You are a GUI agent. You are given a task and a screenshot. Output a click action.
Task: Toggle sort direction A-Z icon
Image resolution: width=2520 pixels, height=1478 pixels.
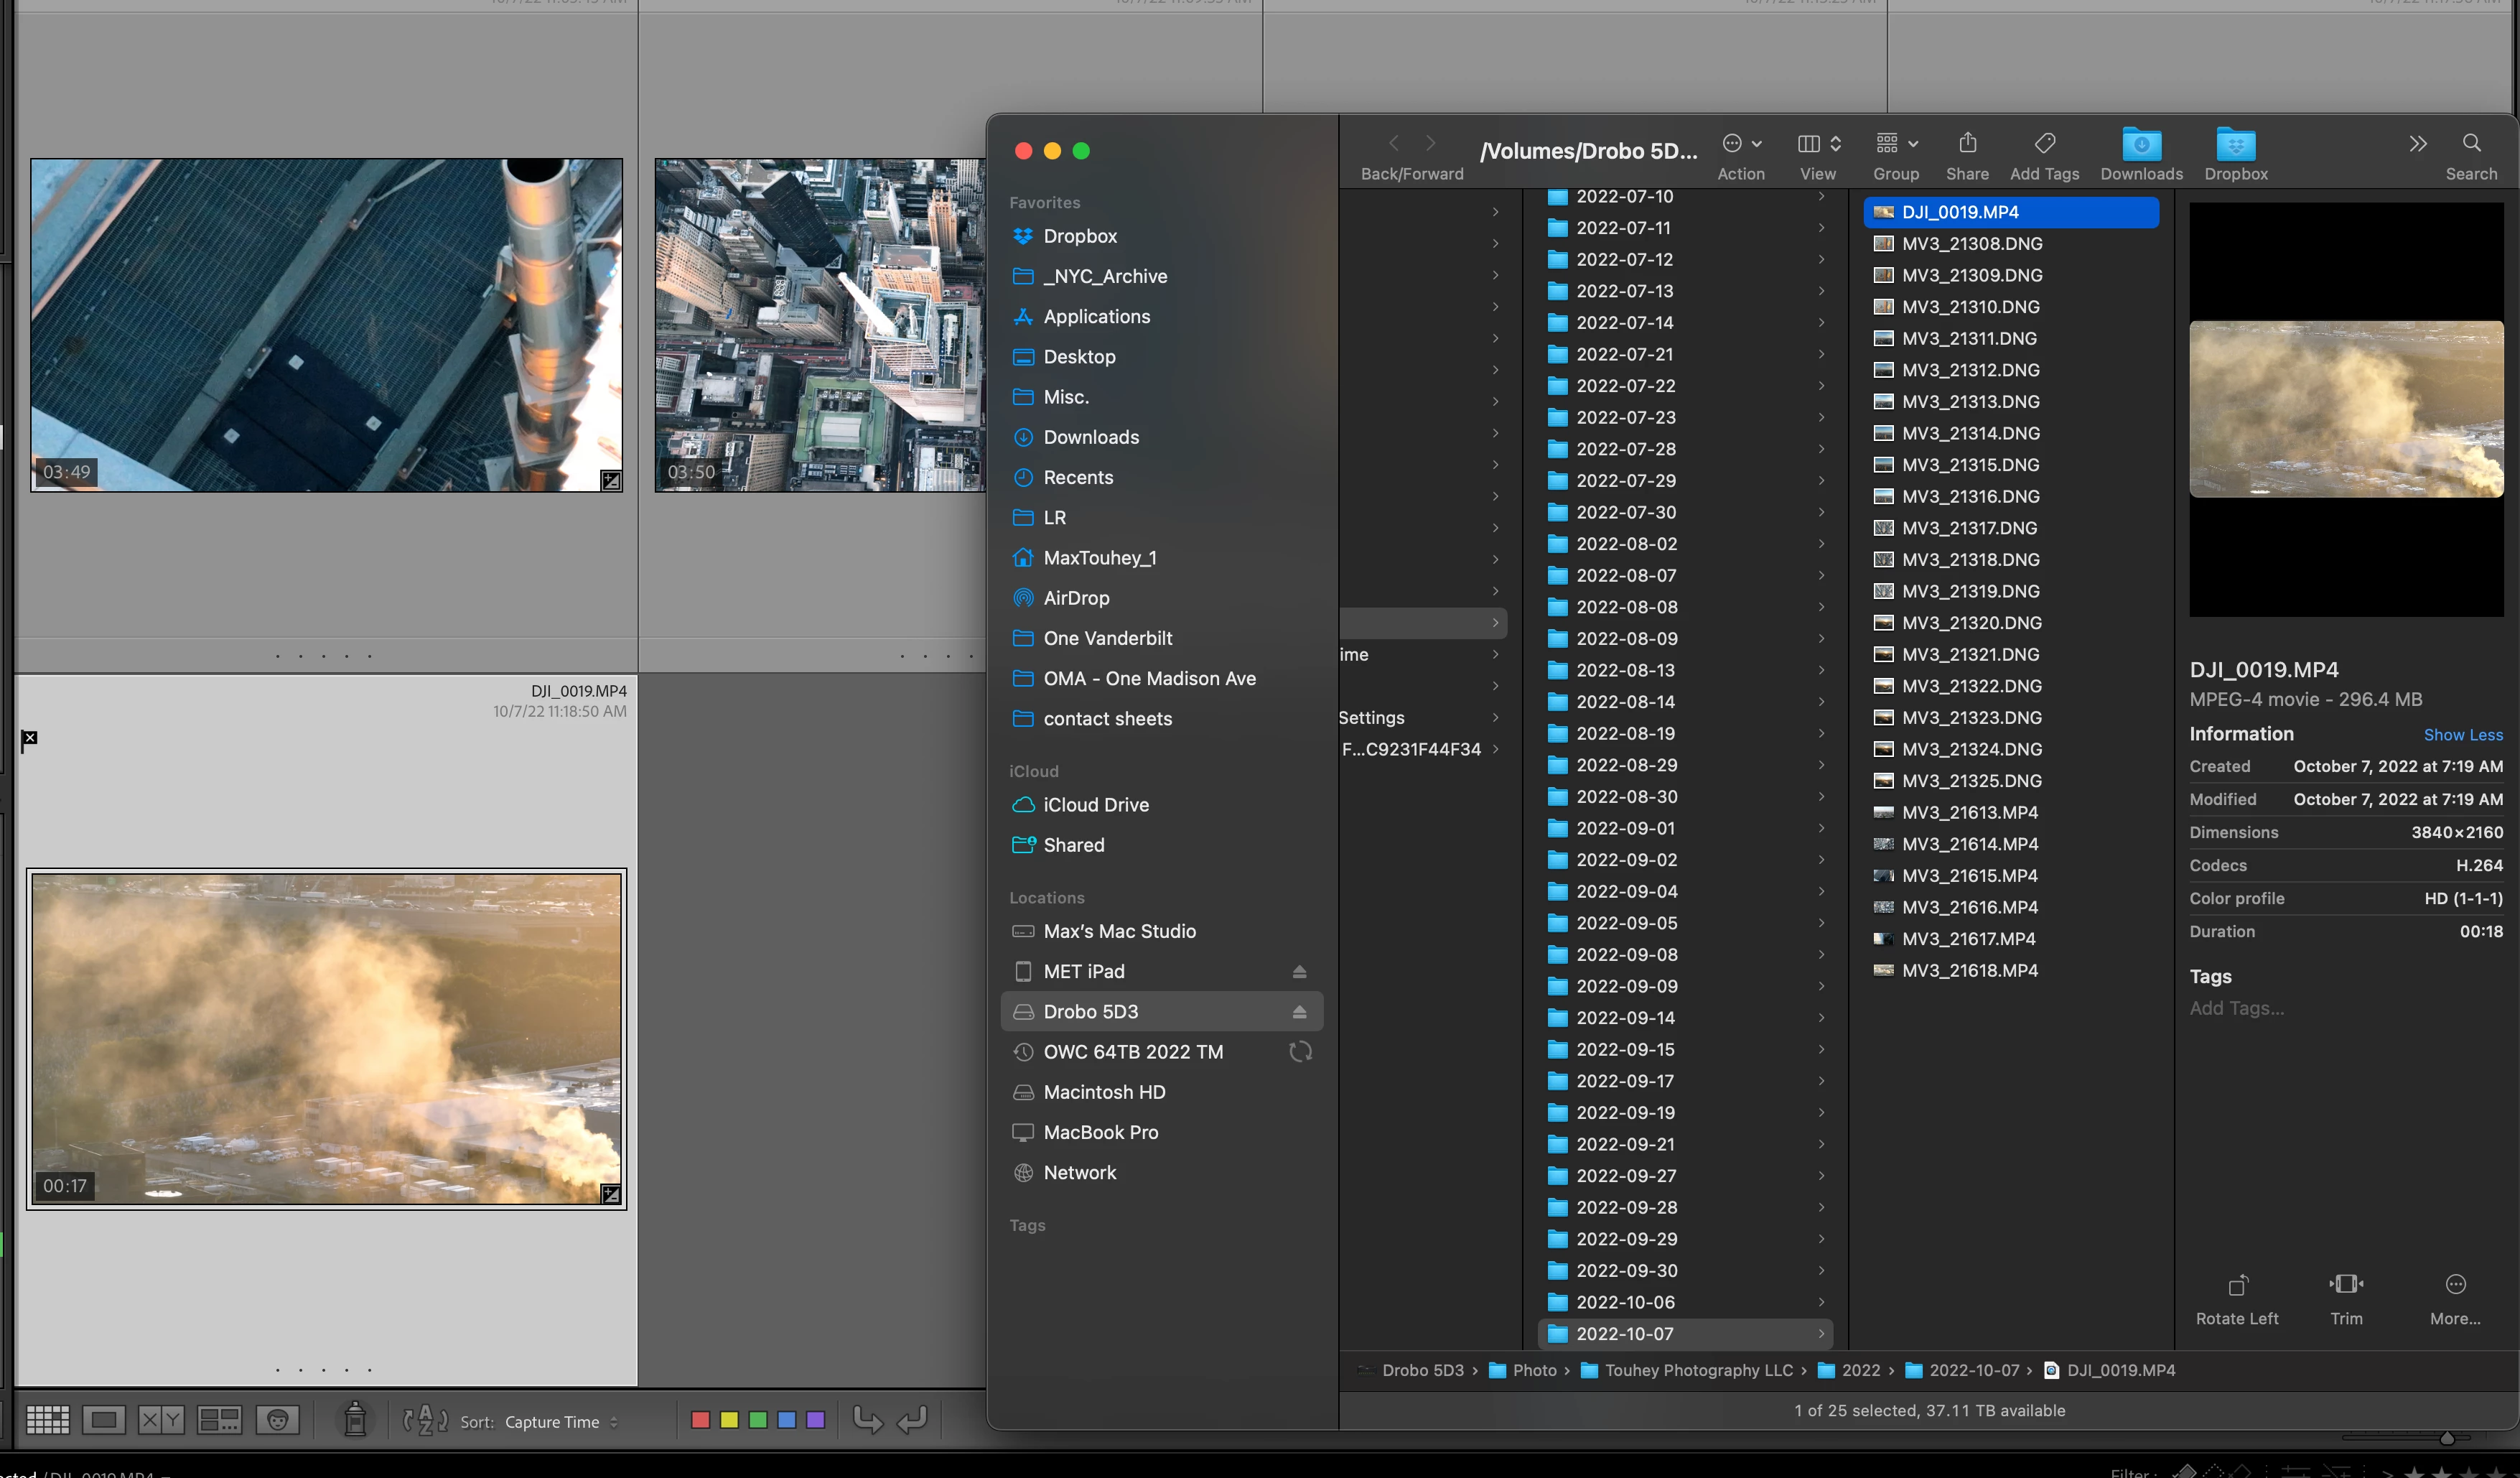(x=425, y=1420)
